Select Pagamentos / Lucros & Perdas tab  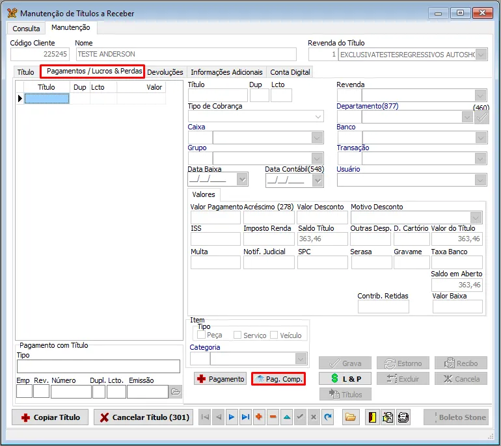92,72
